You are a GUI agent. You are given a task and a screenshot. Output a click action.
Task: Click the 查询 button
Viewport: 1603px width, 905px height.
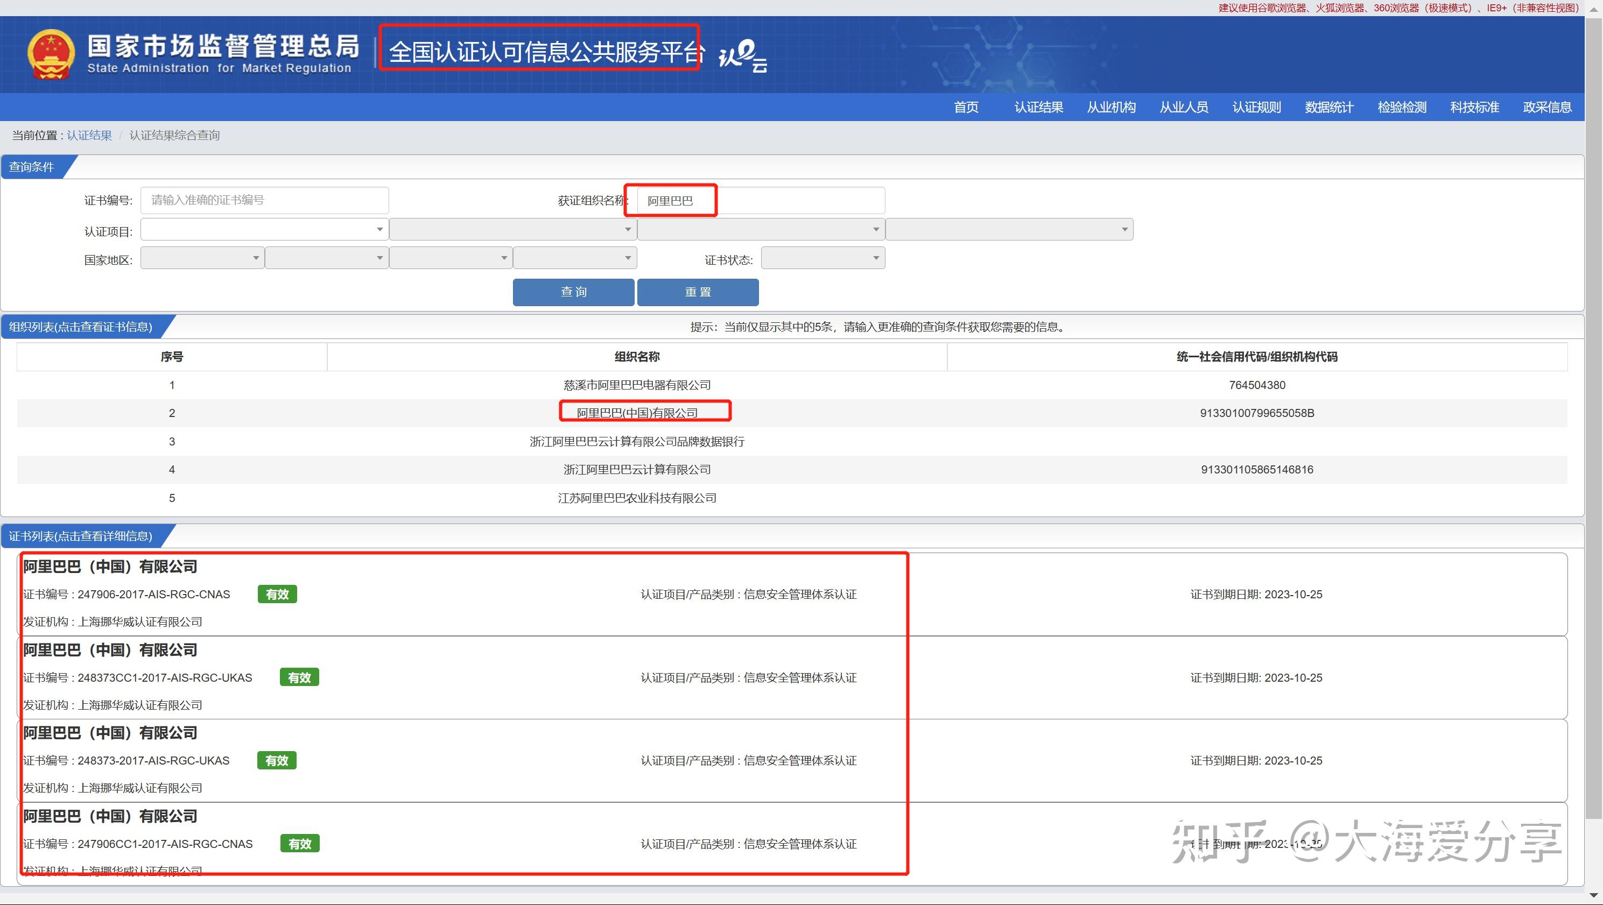[x=573, y=291]
